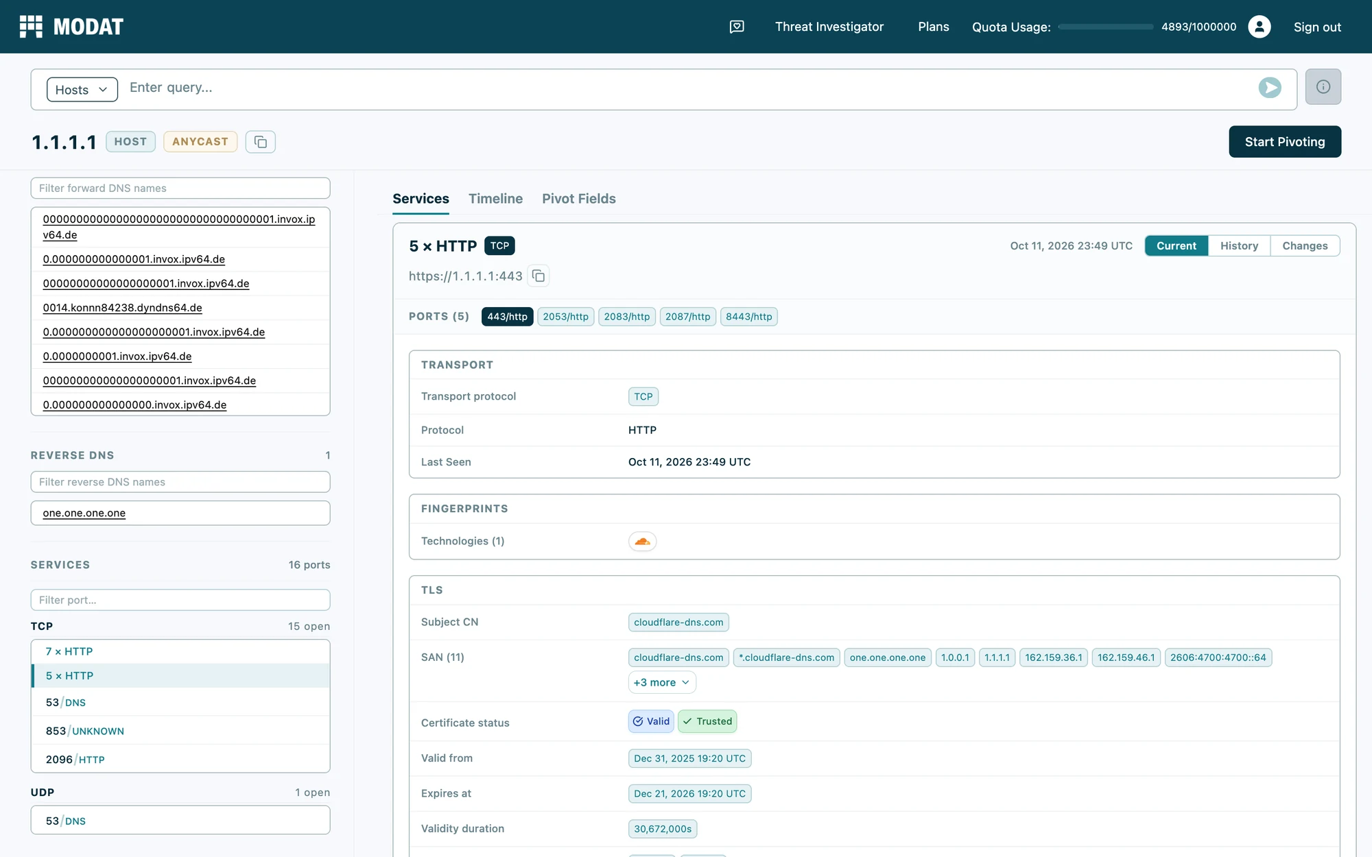Click Sign out
Viewport: 1372px width, 857px height.
point(1317,27)
